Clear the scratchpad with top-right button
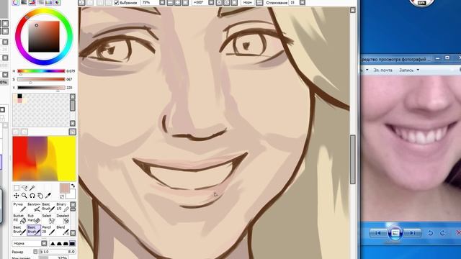This screenshot has width=461, height=259. click(x=72, y=132)
